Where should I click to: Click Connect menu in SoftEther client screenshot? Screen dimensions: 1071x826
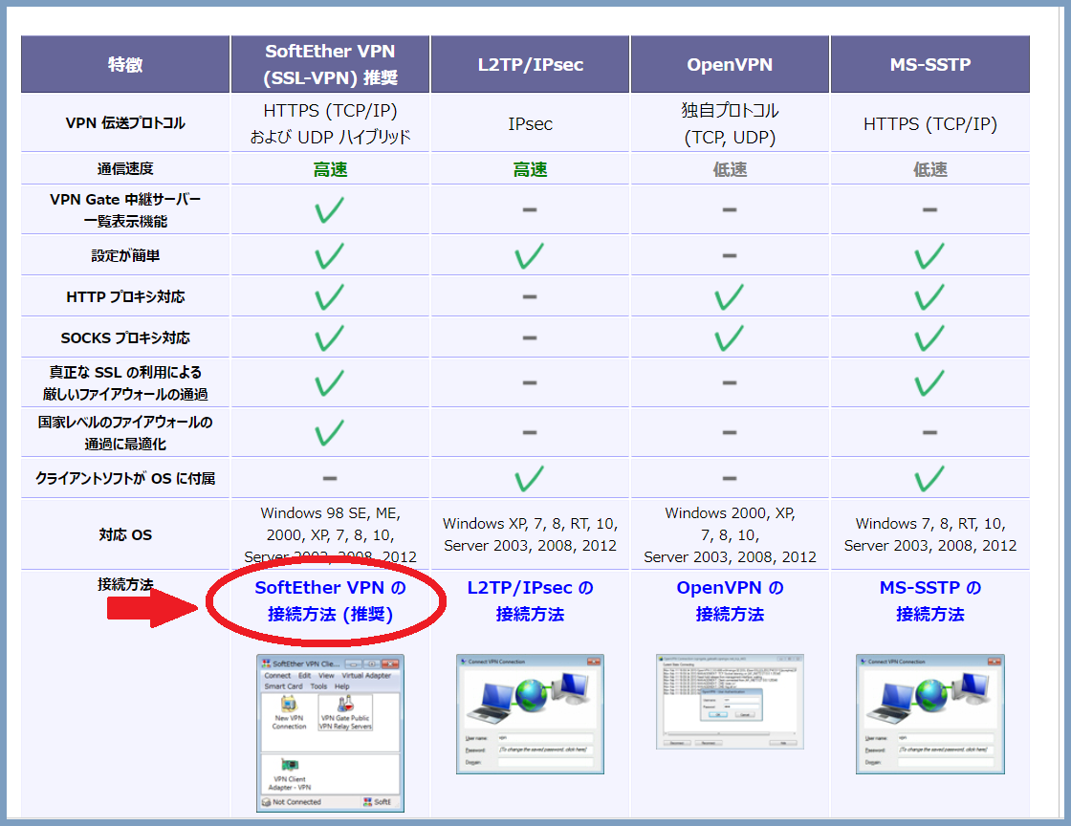[x=277, y=676]
